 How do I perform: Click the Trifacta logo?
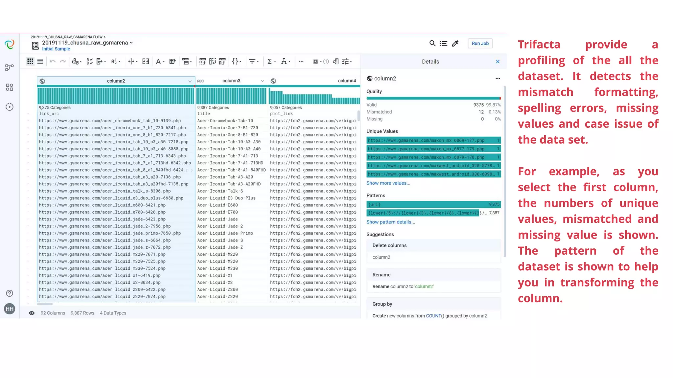click(x=10, y=44)
